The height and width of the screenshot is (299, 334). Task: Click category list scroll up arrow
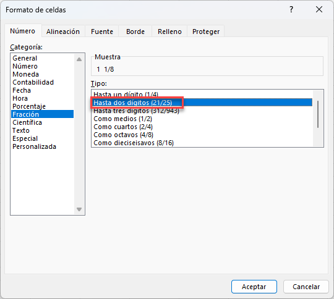pos(79,59)
